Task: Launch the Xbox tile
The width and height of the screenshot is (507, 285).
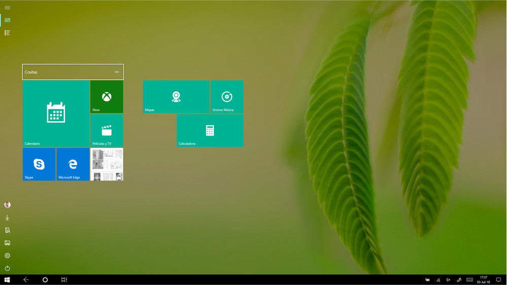Action: pyautogui.click(x=106, y=97)
